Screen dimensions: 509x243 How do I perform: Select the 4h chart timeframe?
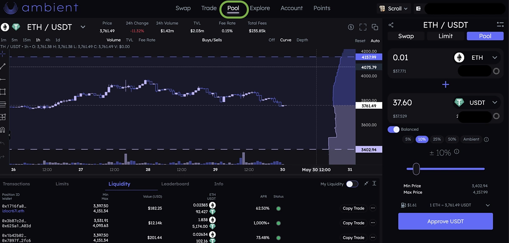48,40
